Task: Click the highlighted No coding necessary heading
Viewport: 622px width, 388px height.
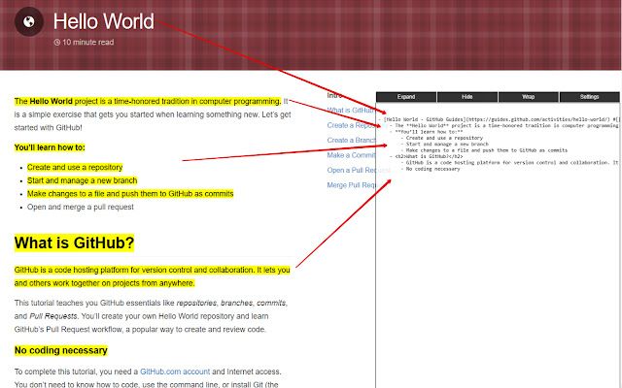Action: tap(60, 350)
